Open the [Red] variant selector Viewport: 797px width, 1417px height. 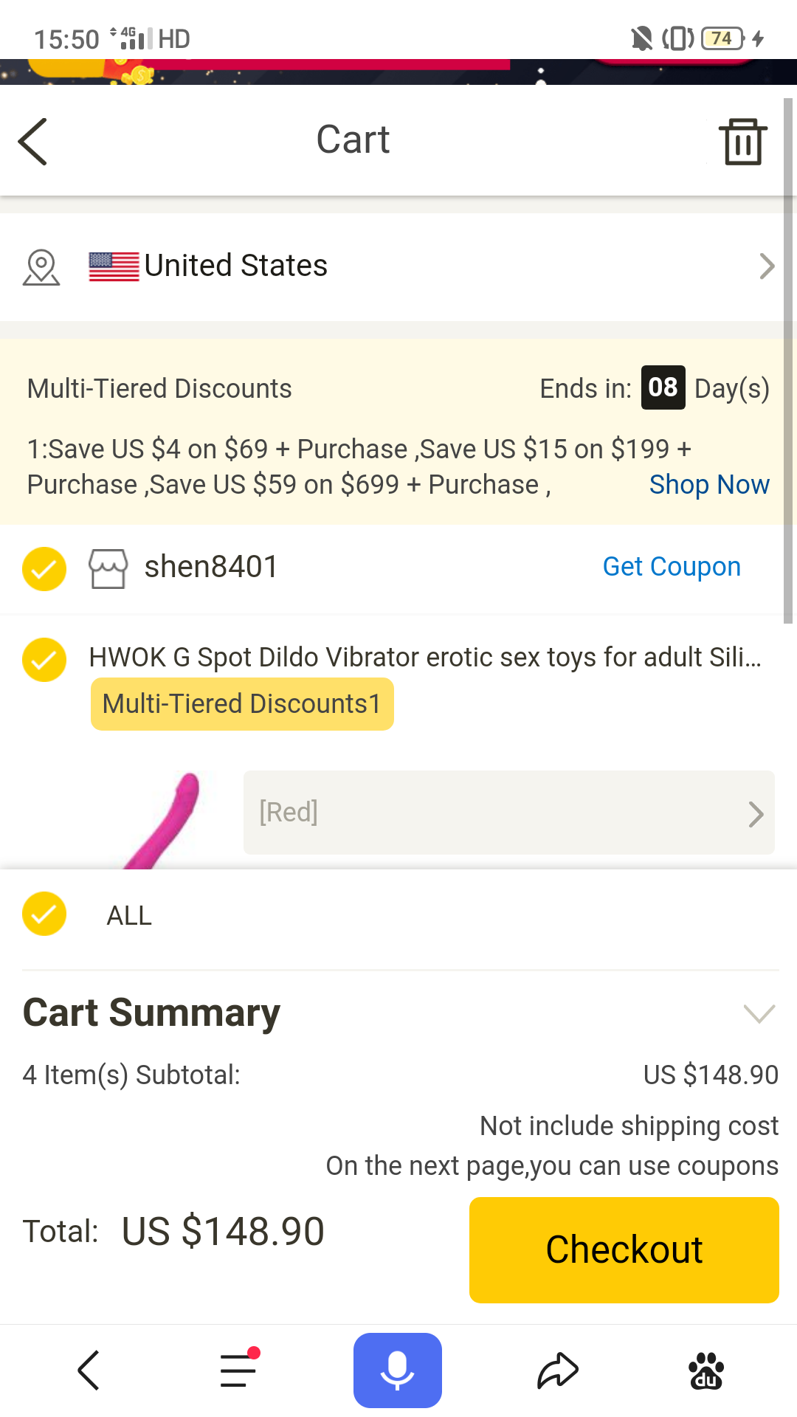click(x=509, y=813)
